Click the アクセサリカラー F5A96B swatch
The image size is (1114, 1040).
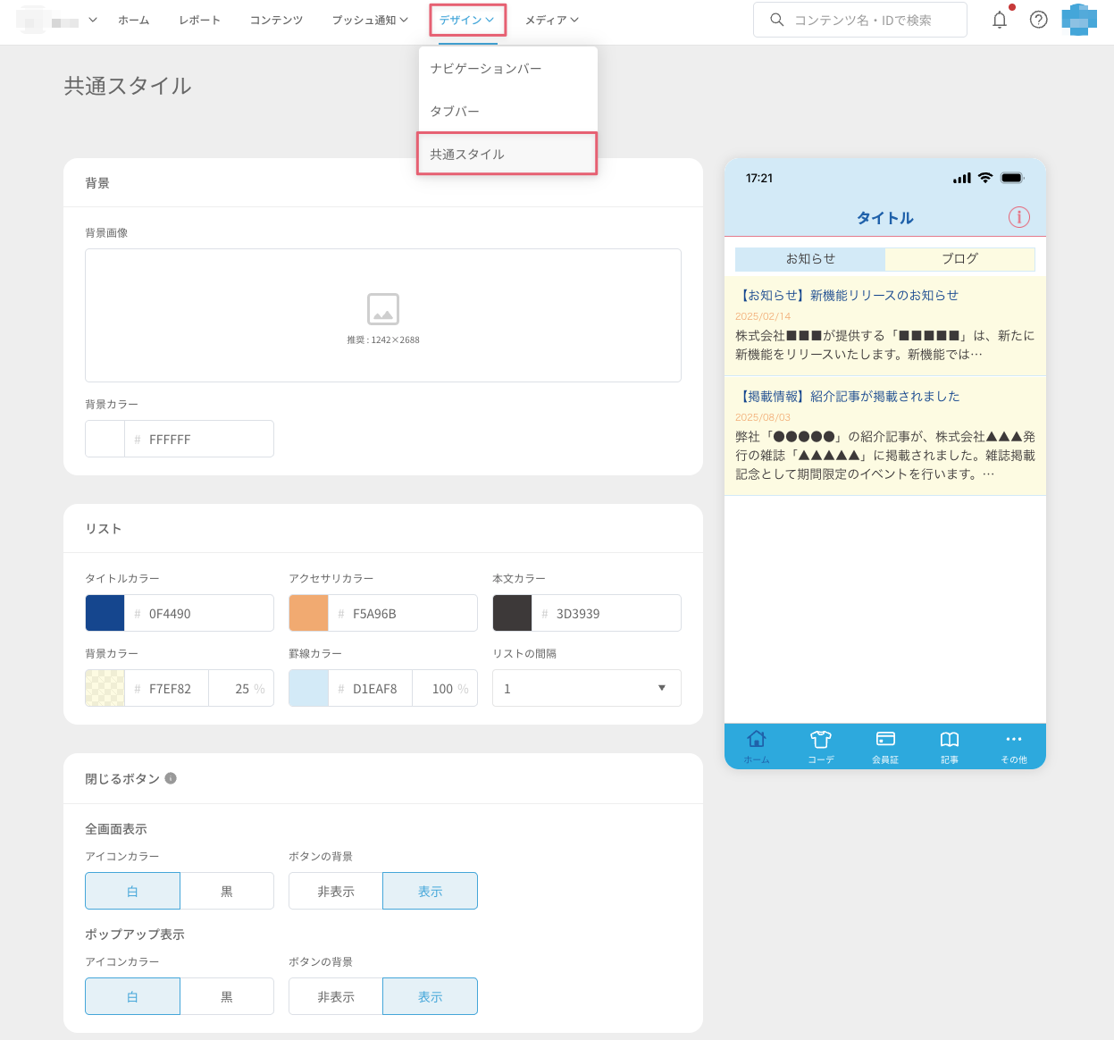click(x=308, y=613)
